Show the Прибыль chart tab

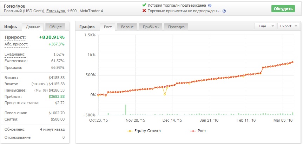coord(151,27)
